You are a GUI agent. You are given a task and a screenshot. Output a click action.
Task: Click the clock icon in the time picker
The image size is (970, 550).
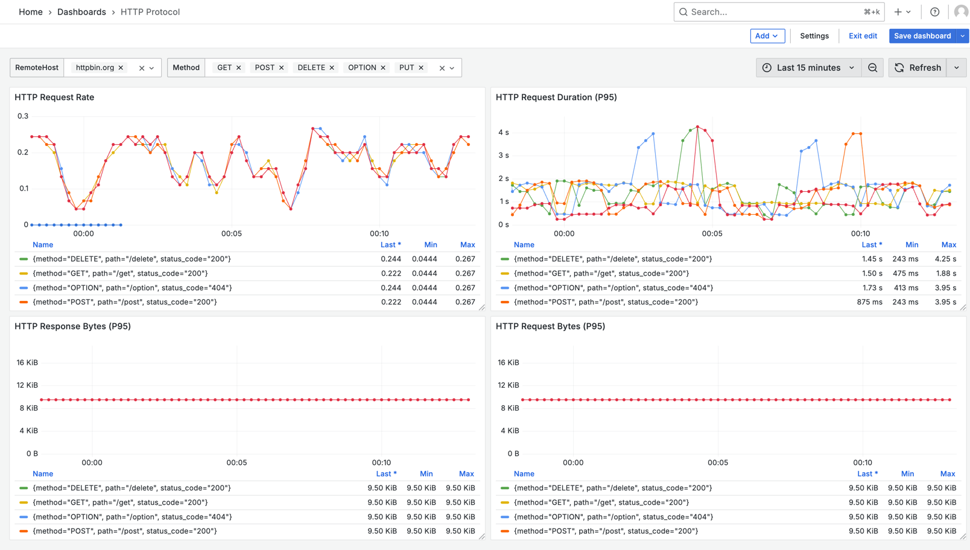766,68
